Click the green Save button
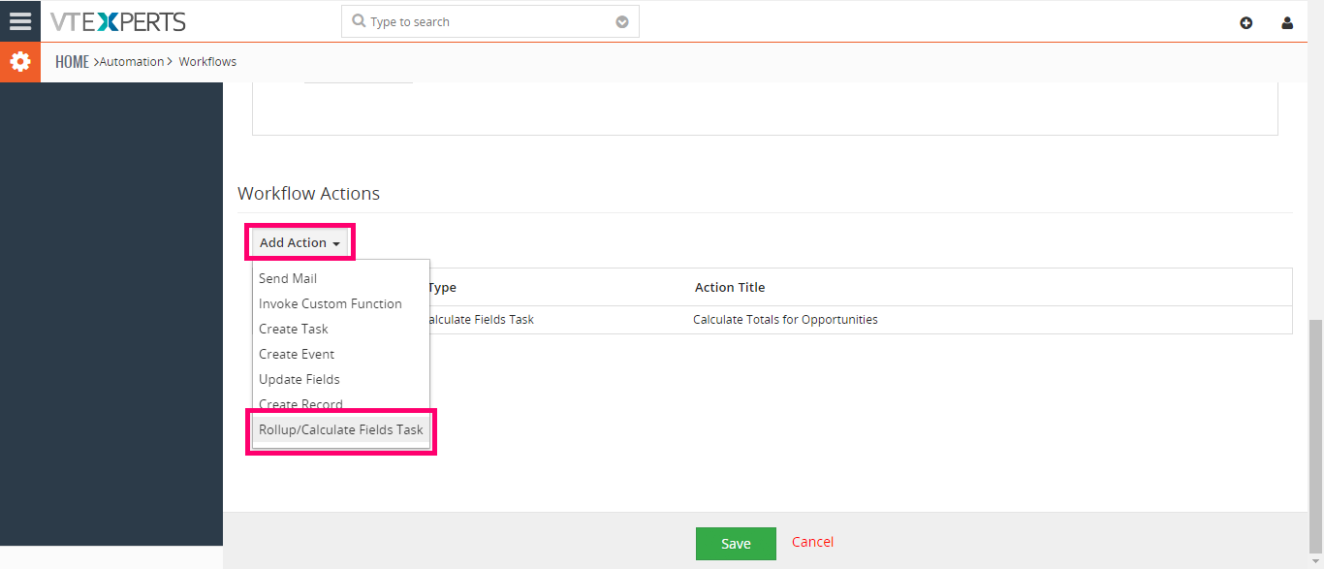 pos(736,544)
